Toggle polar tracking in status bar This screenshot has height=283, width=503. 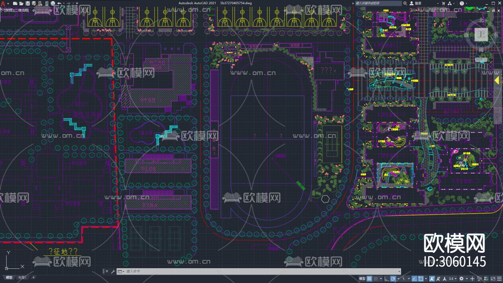pos(393,279)
